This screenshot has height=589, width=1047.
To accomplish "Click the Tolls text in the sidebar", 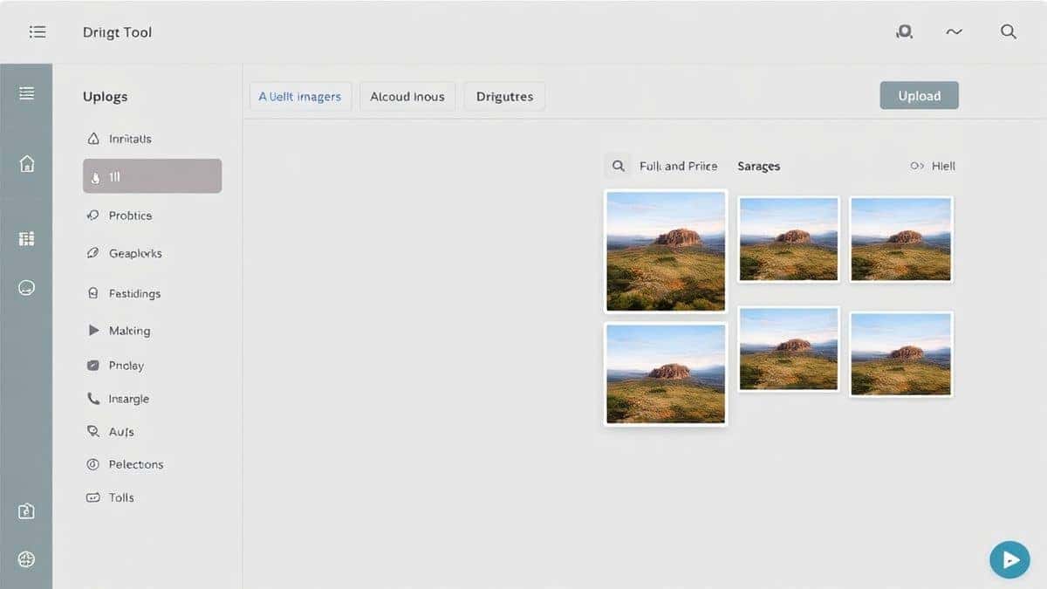I will pyautogui.click(x=121, y=497).
